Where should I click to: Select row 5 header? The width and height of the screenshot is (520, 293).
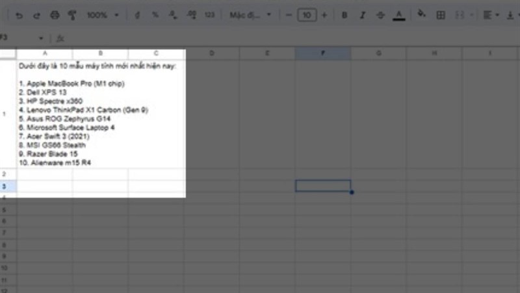click(8, 210)
